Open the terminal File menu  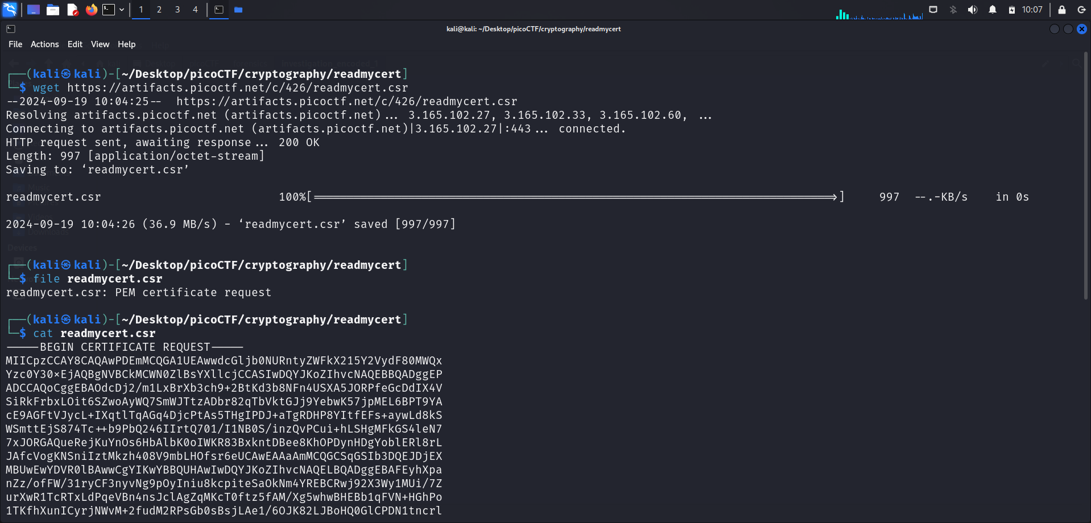pos(15,44)
